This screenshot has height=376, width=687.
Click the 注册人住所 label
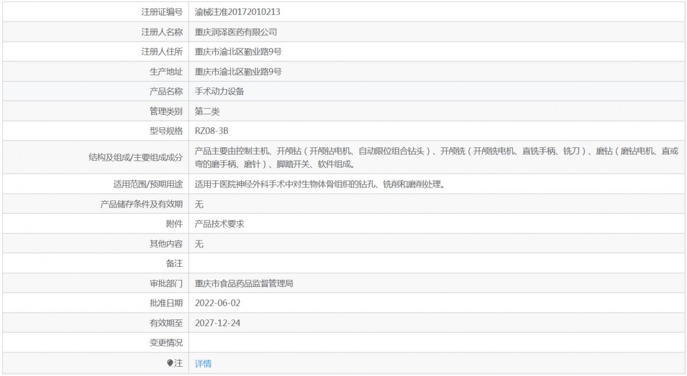coord(162,51)
